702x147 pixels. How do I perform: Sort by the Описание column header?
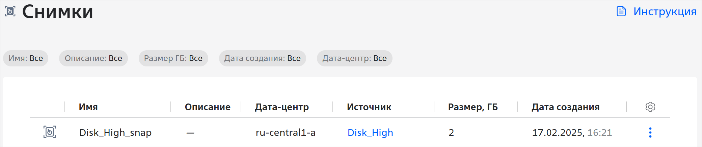208,107
